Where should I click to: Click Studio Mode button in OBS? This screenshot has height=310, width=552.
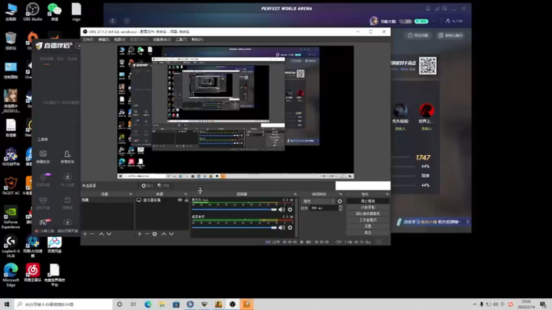[x=368, y=220]
